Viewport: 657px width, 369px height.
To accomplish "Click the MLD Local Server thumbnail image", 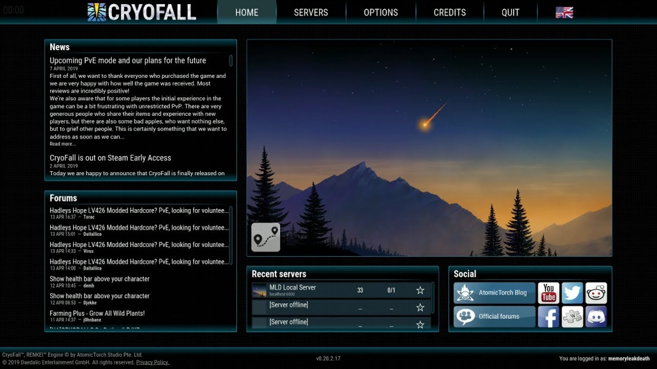I will point(259,291).
